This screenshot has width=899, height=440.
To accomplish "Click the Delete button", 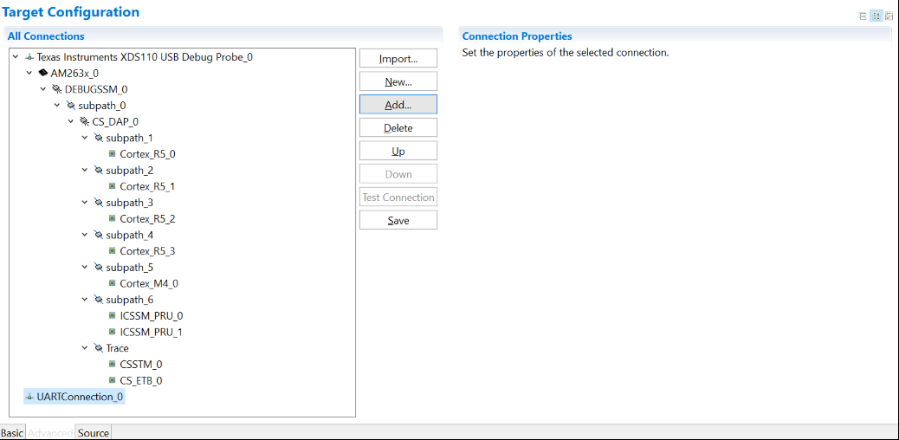I will pyautogui.click(x=398, y=127).
